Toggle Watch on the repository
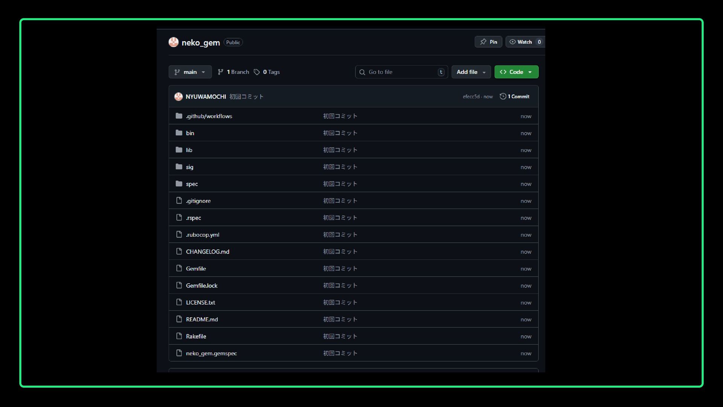The height and width of the screenshot is (407, 723). [x=521, y=42]
